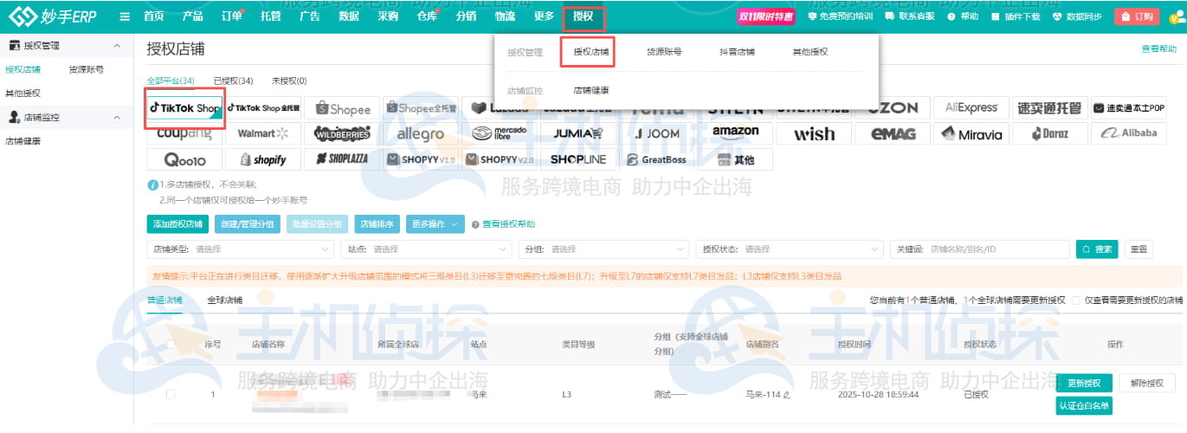Viewport: 1187px width, 433px height.
Task: Select the SHOPYY V2.0 platform tile
Action: point(500,159)
